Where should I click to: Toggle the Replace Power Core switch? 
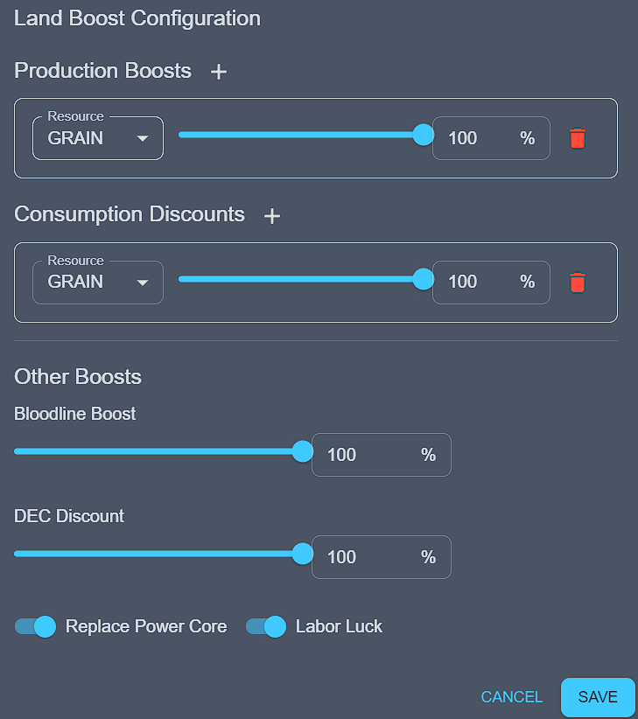36,626
